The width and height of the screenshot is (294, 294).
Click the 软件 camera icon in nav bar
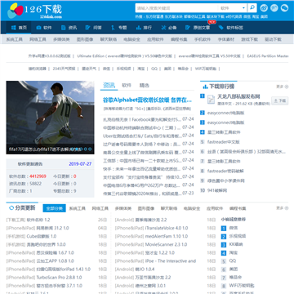click(x=38, y=28)
